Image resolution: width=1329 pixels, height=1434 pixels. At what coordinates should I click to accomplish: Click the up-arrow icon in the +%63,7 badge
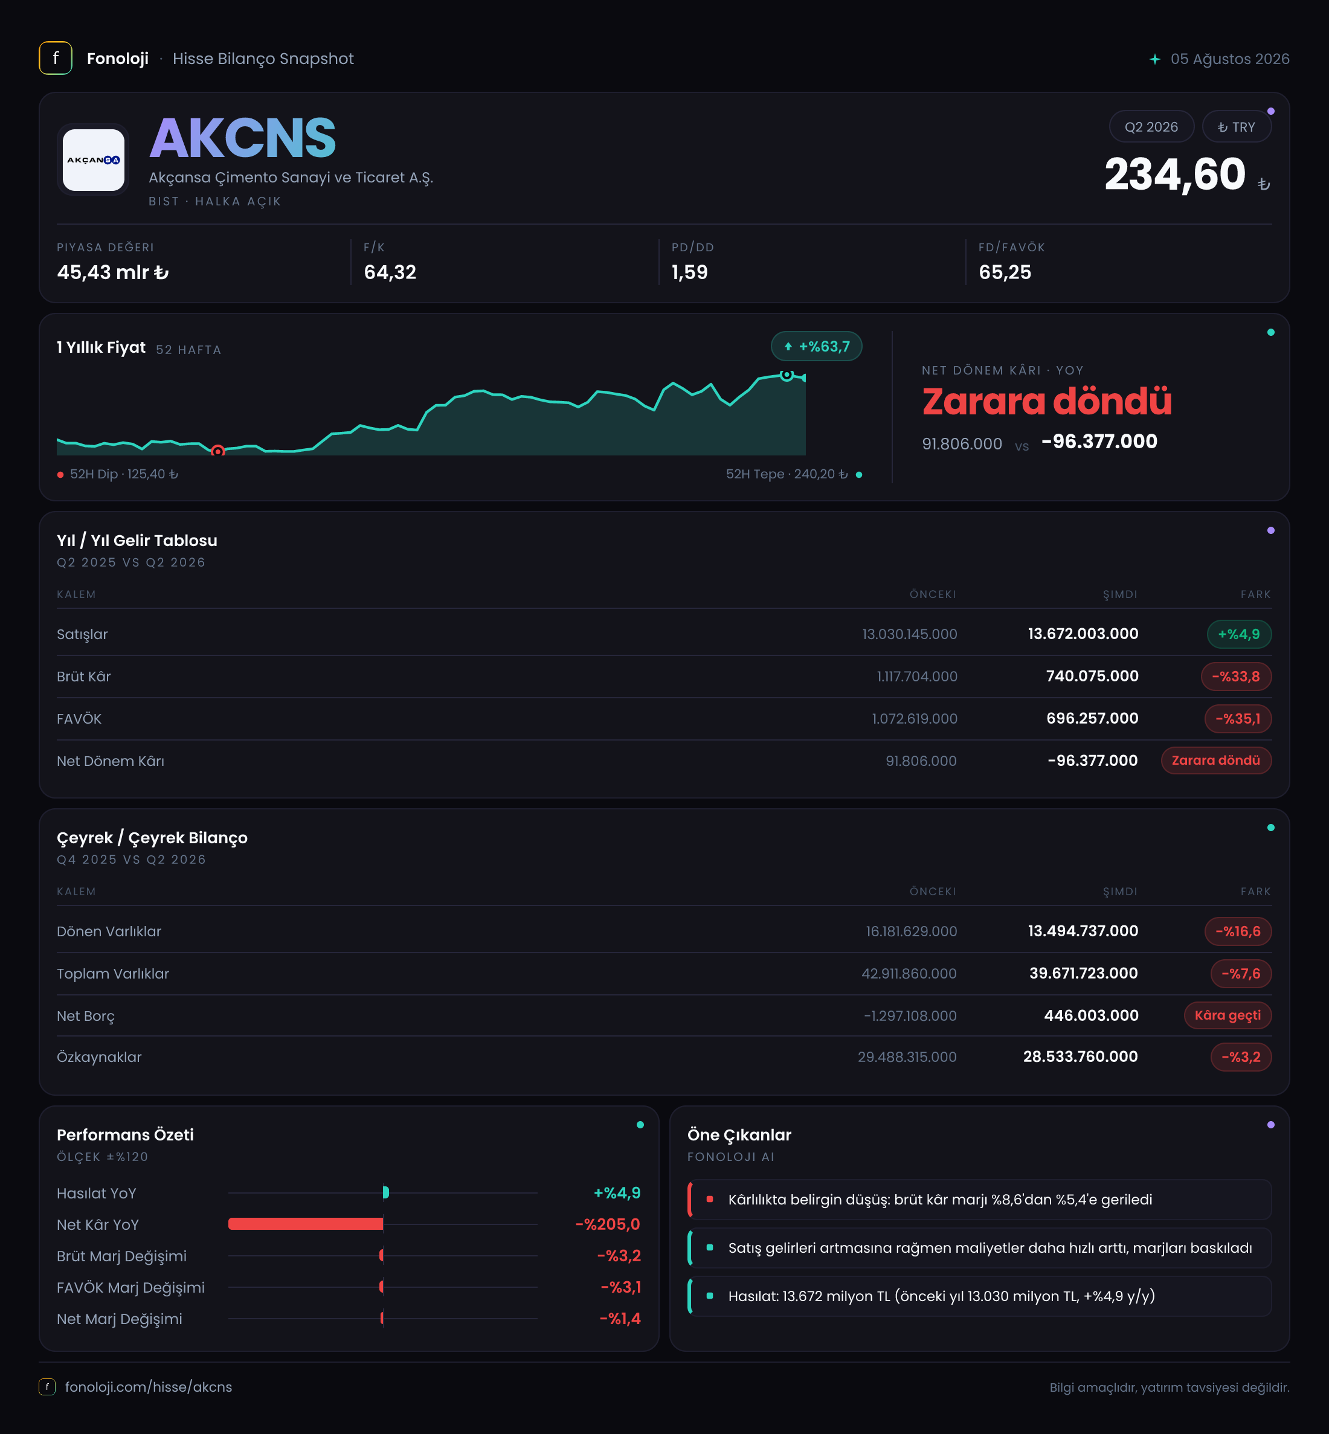point(788,347)
